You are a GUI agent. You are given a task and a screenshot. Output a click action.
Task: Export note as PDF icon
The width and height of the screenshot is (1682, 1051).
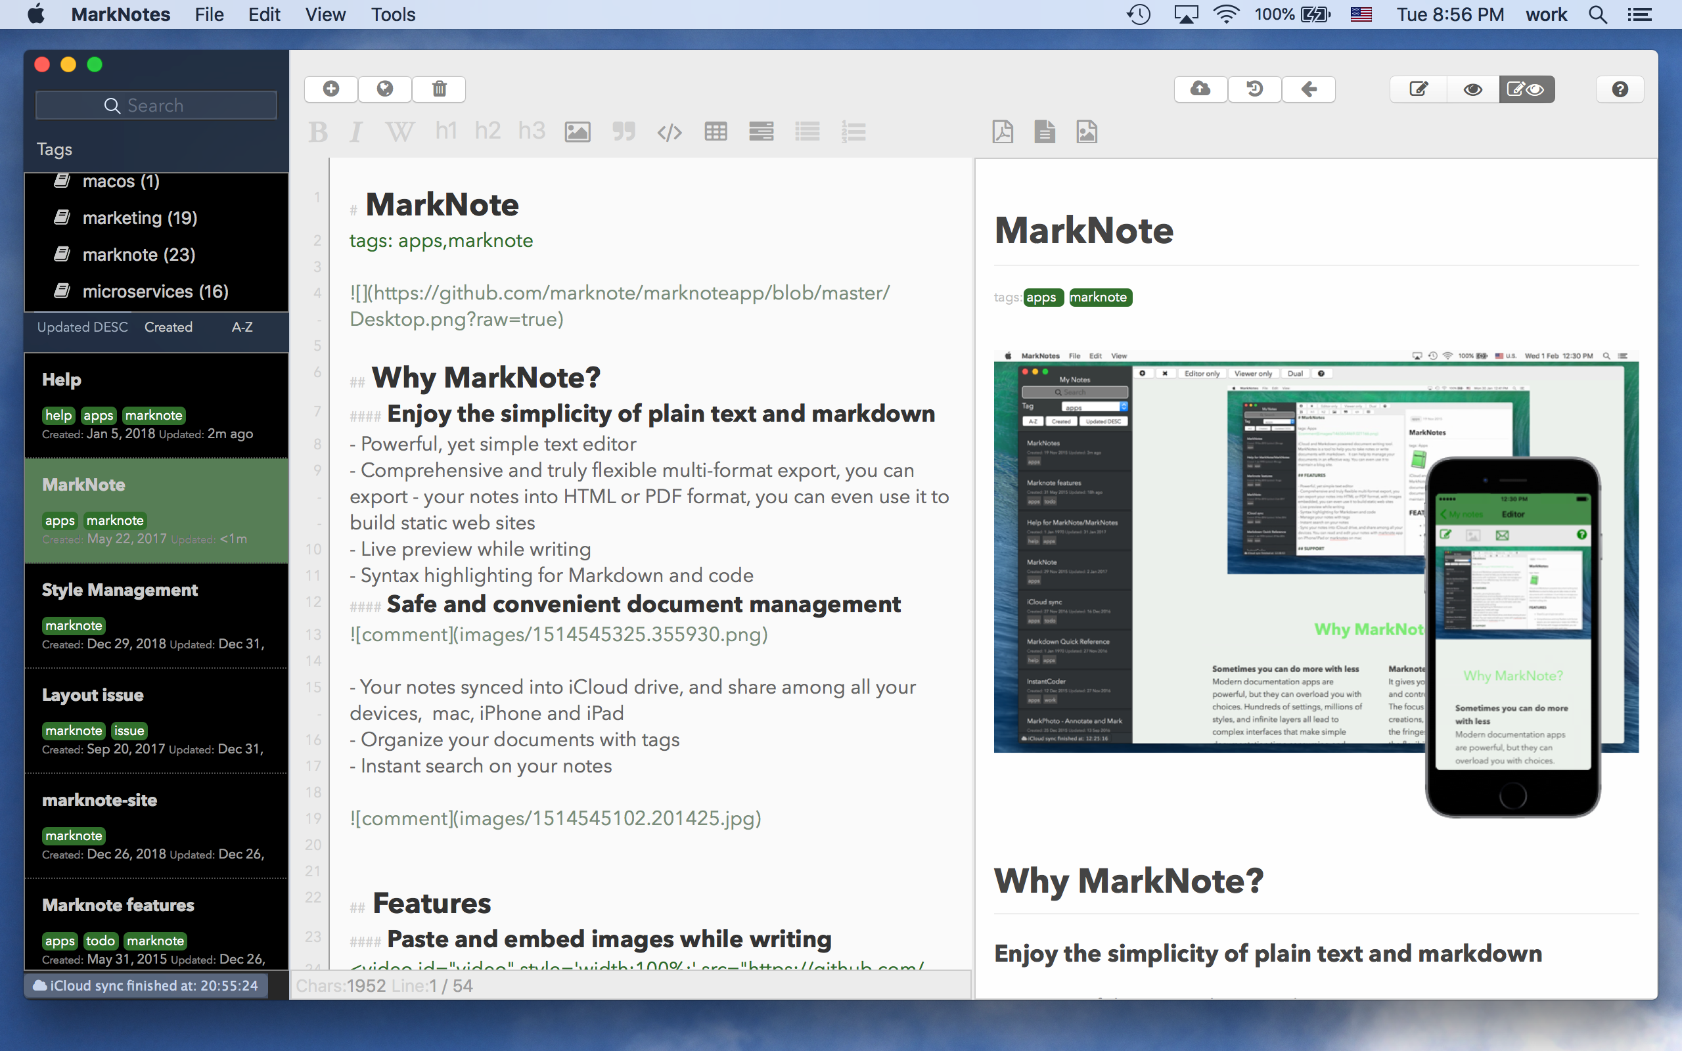point(1002,131)
